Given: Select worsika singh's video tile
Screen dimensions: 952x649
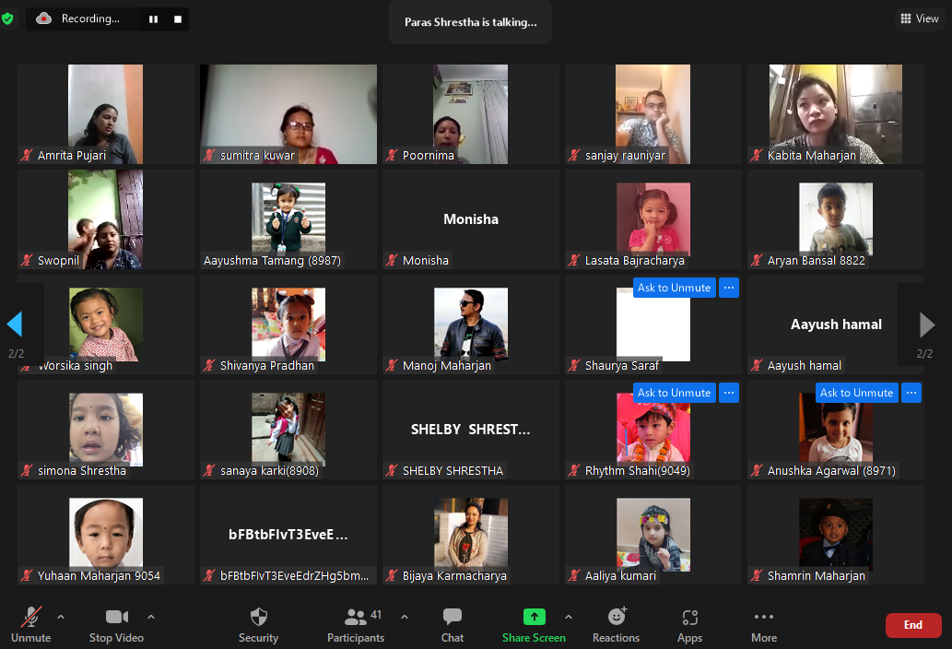Looking at the screenshot, I should pyautogui.click(x=106, y=324).
